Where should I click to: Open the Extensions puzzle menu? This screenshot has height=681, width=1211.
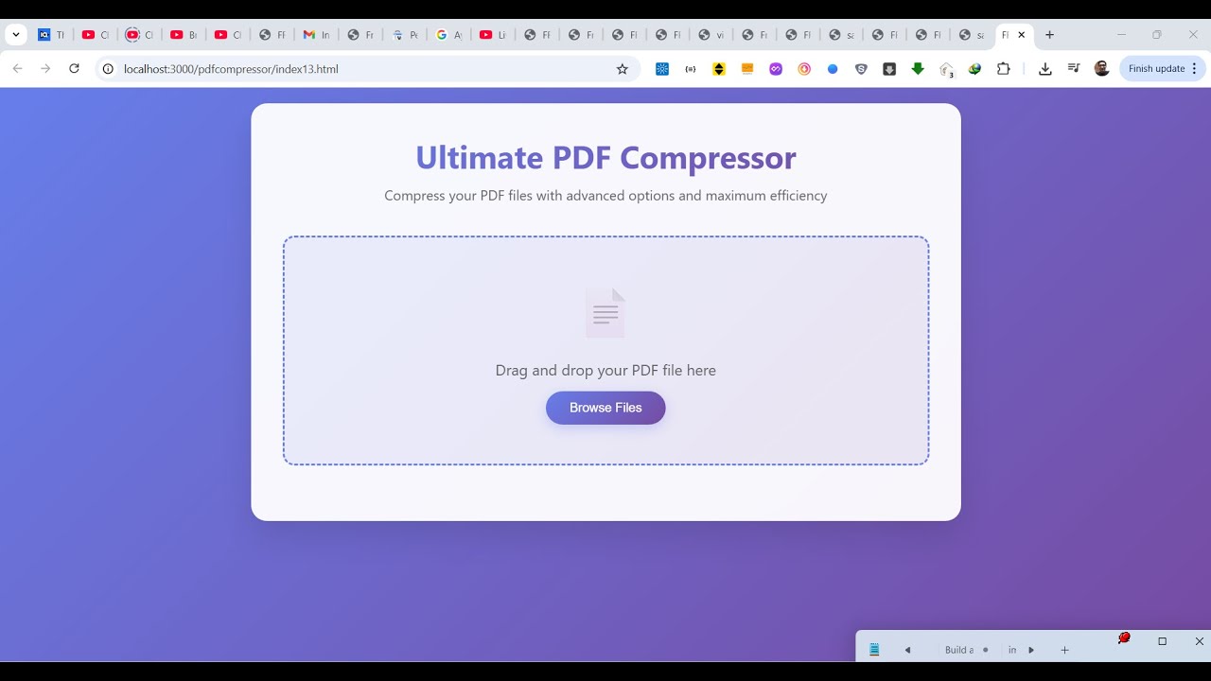[x=1004, y=69]
